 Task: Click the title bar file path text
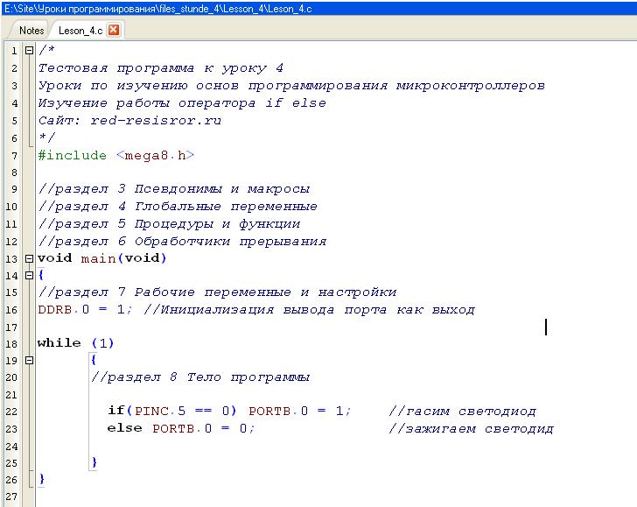pos(158,9)
